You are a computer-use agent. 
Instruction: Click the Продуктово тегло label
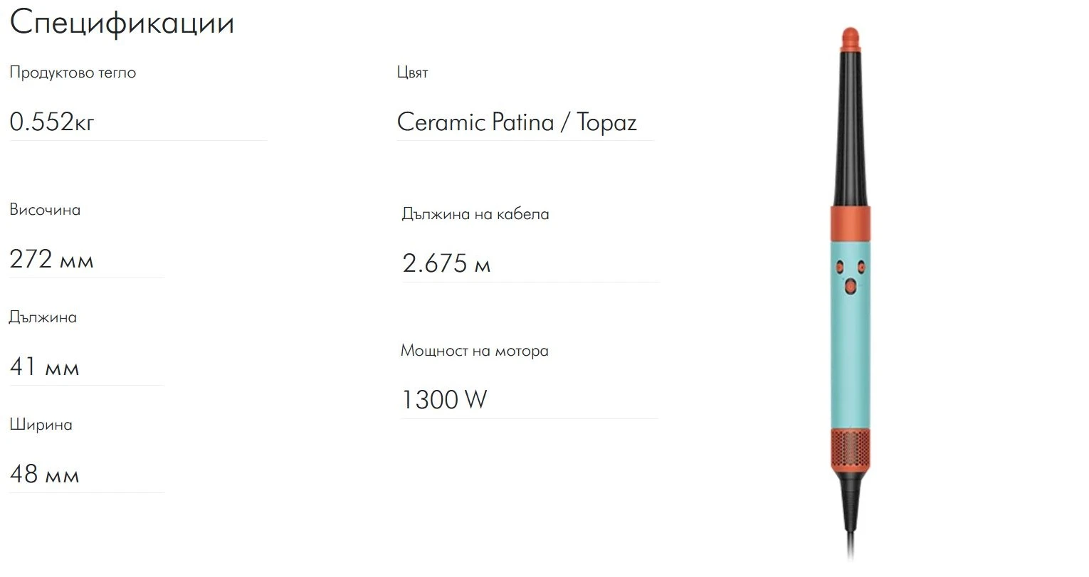[73, 73]
